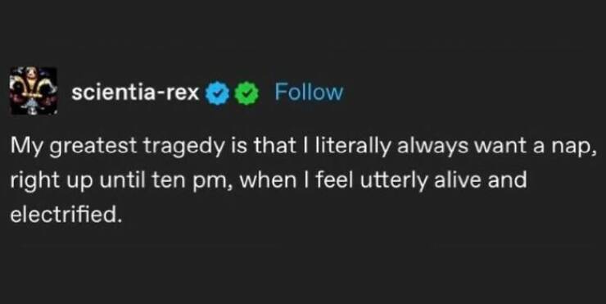Open the scientia-rex avatar image

(34, 91)
